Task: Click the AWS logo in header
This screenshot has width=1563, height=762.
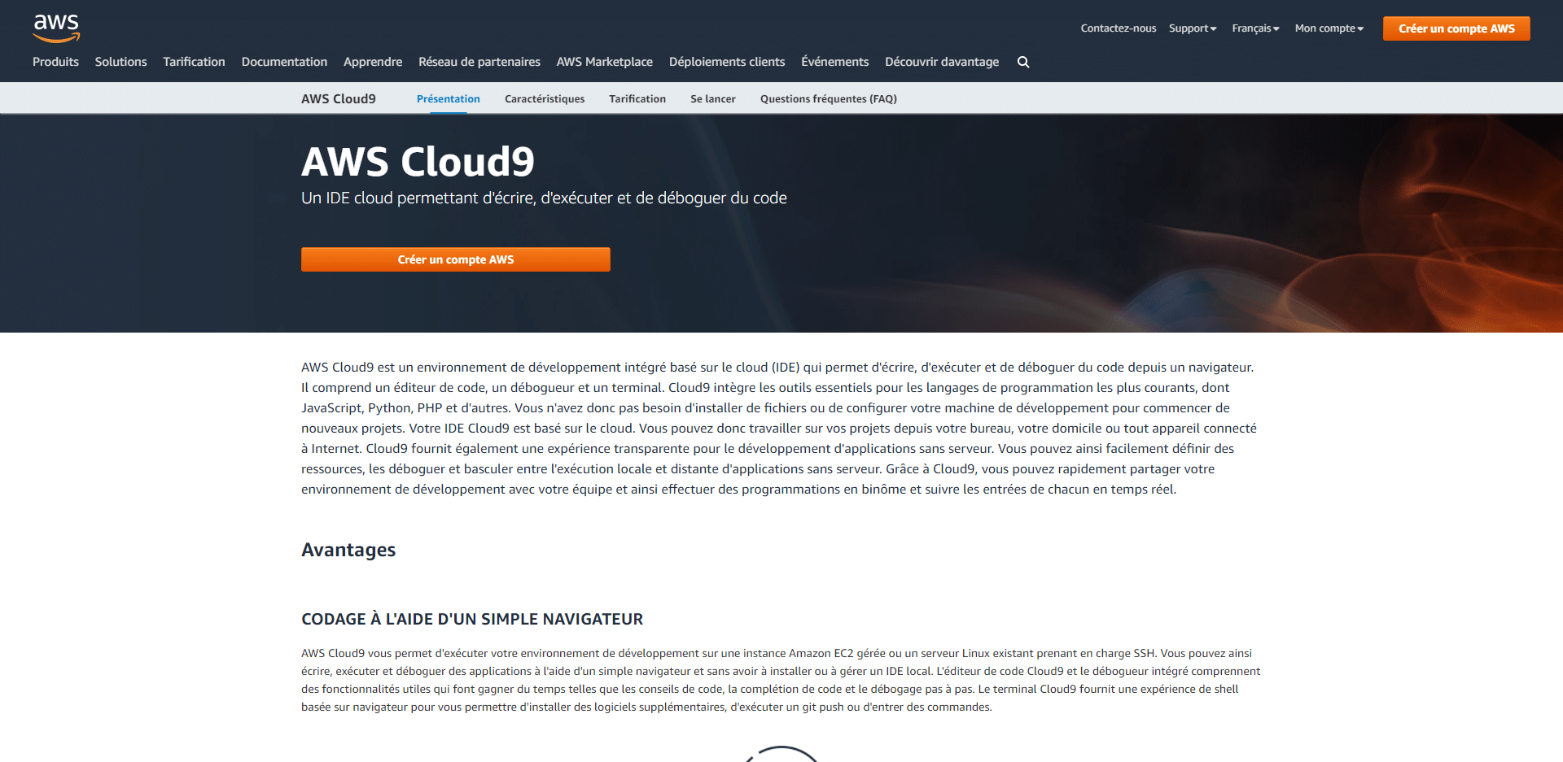Action: 56,28
